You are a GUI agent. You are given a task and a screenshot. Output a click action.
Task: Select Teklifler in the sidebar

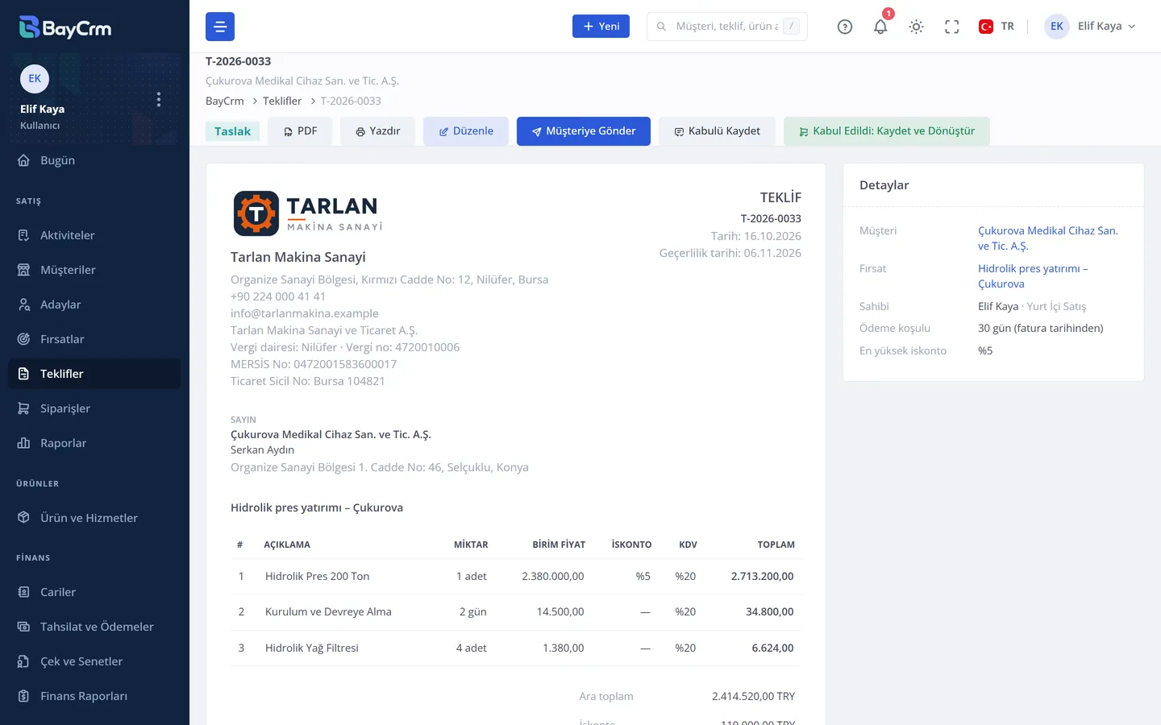(x=94, y=374)
